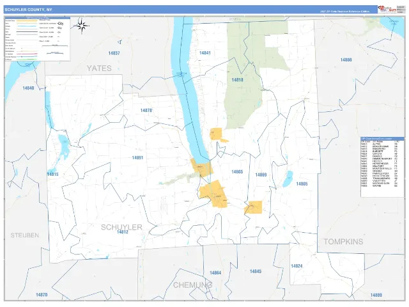This screenshot has width=409, height=307.
Task: Click the CHEMUNG county label
Action: coord(192,285)
